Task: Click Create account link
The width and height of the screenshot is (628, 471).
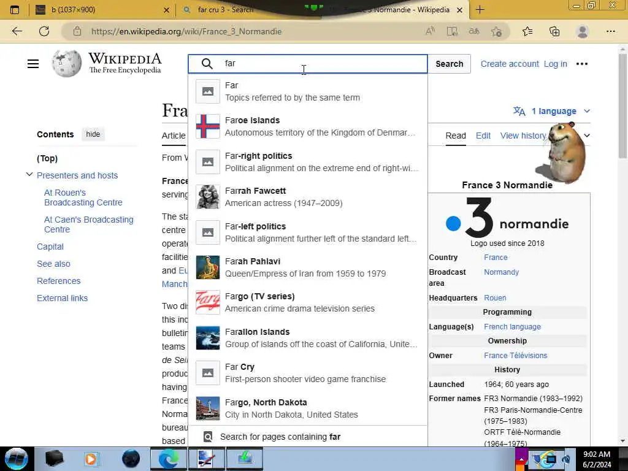Action: point(510,64)
